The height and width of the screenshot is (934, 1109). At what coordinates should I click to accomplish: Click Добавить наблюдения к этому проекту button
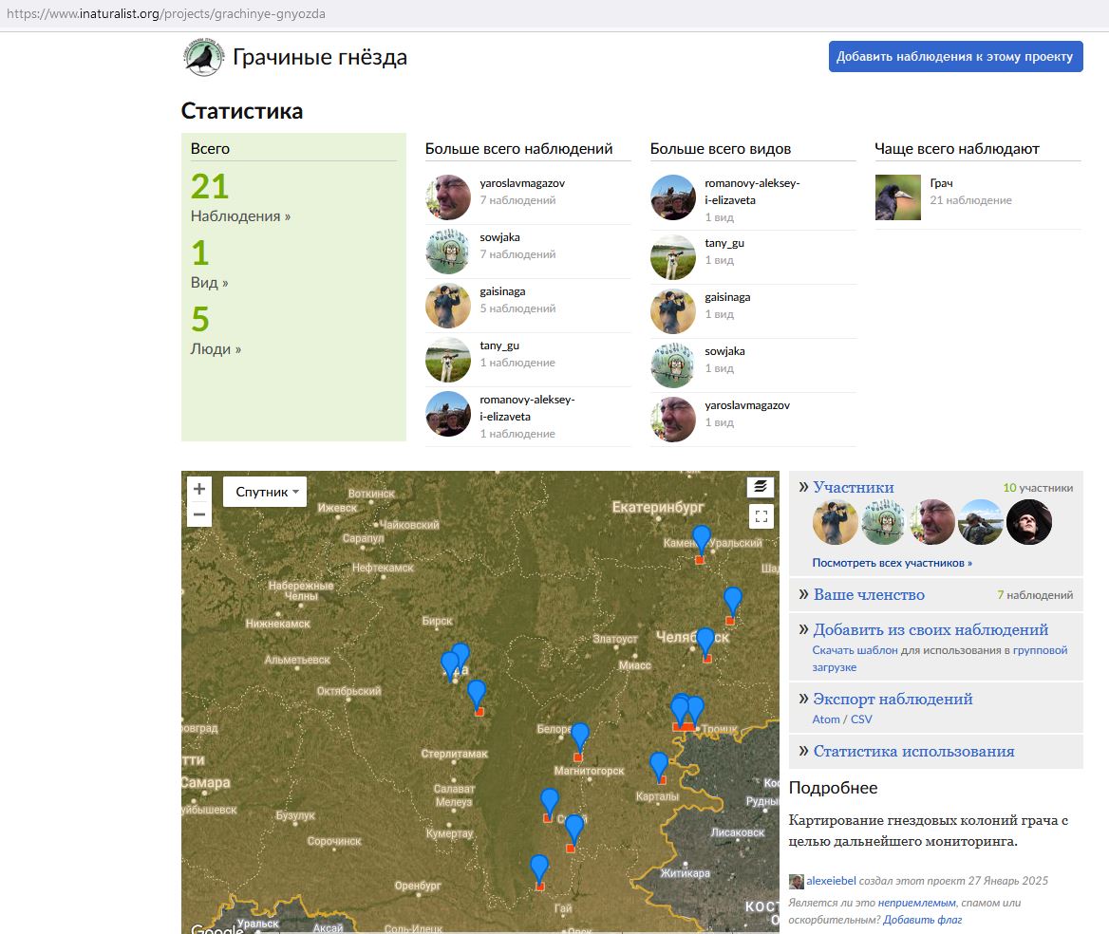click(955, 57)
